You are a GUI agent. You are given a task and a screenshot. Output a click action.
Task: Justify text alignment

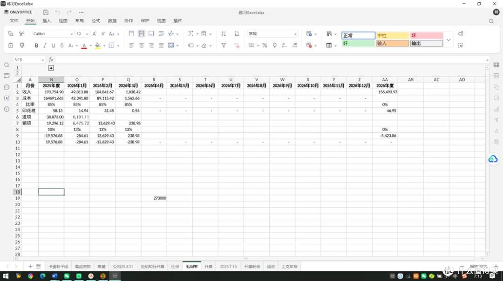tap(161, 46)
